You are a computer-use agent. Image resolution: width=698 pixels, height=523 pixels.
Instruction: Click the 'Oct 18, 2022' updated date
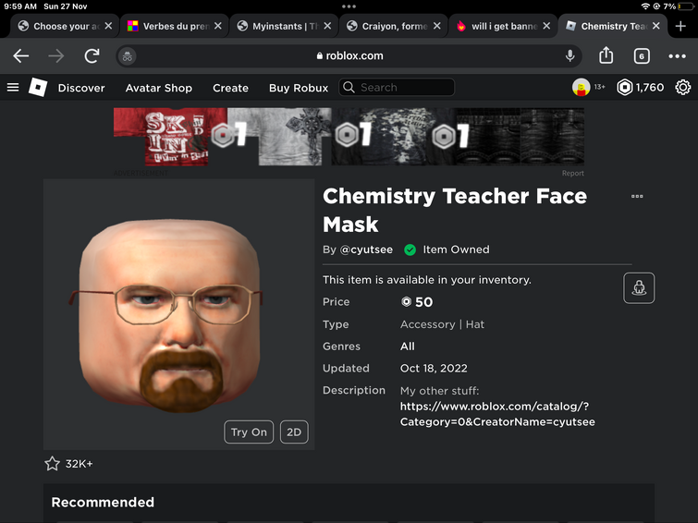point(434,368)
